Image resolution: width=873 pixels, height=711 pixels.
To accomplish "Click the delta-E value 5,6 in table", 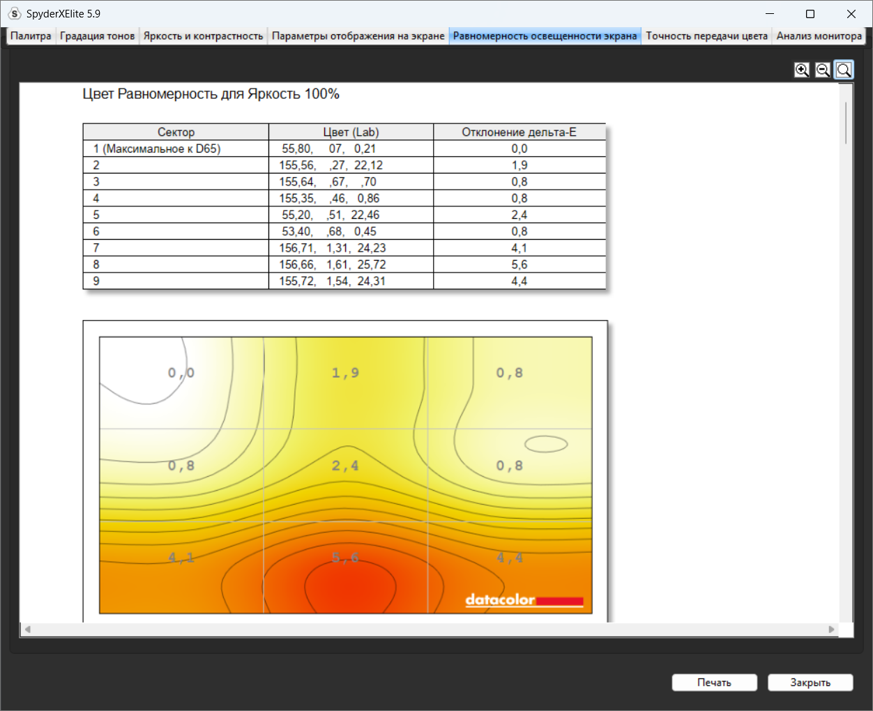I will pos(519,265).
